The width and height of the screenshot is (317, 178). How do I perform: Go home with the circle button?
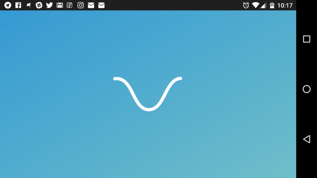[307, 89]
